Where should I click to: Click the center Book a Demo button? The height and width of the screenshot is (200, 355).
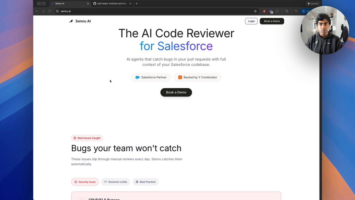(x=176, y=92)
